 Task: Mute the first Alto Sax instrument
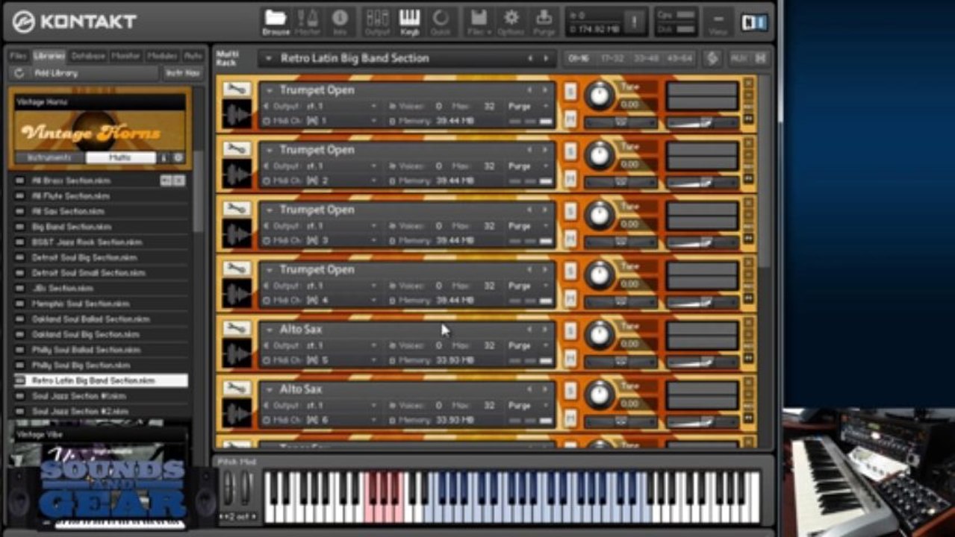tap(570, 358)
